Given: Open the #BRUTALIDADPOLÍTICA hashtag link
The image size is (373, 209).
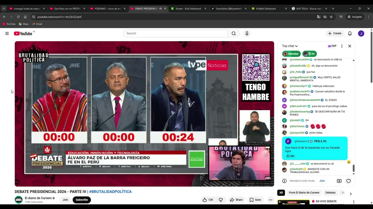Looking at the screenshot, I should [x=110, y=192].
